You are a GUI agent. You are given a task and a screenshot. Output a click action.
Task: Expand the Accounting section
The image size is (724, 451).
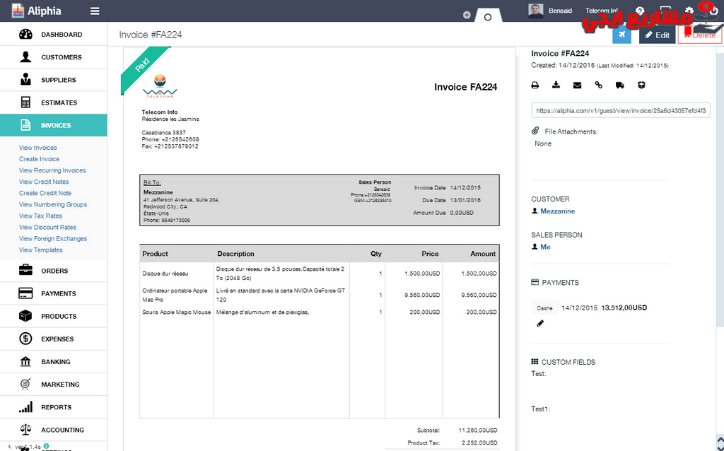click(54, 430)
